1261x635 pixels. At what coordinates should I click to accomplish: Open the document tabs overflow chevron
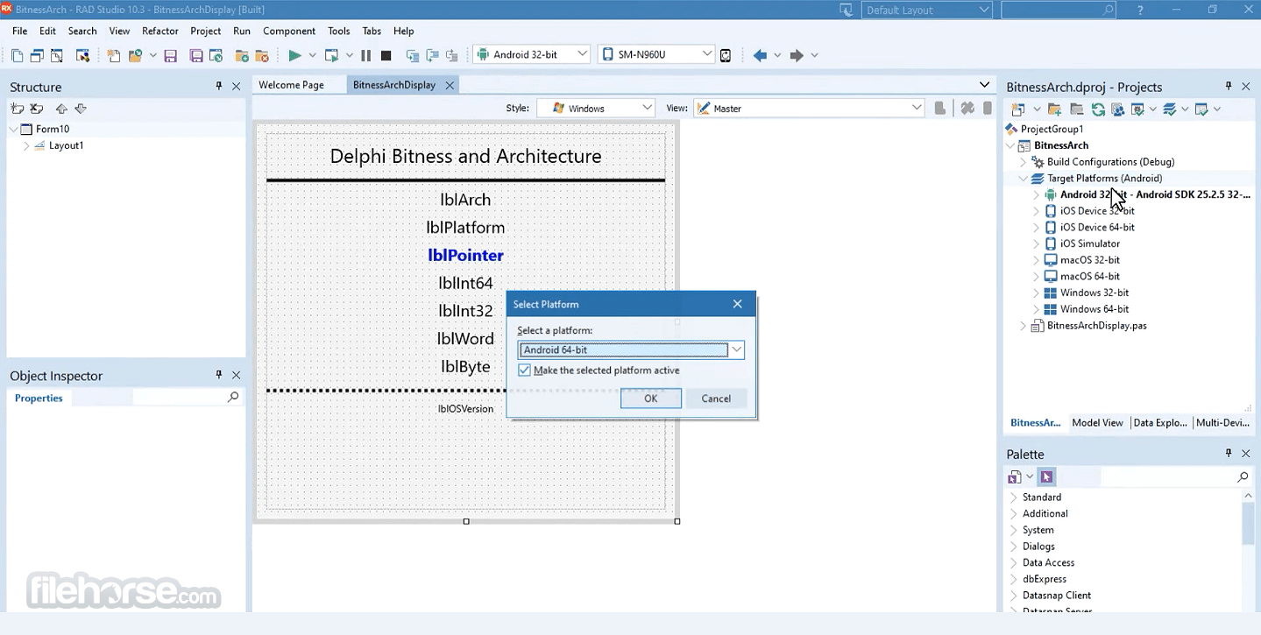(x=984, y=85)
